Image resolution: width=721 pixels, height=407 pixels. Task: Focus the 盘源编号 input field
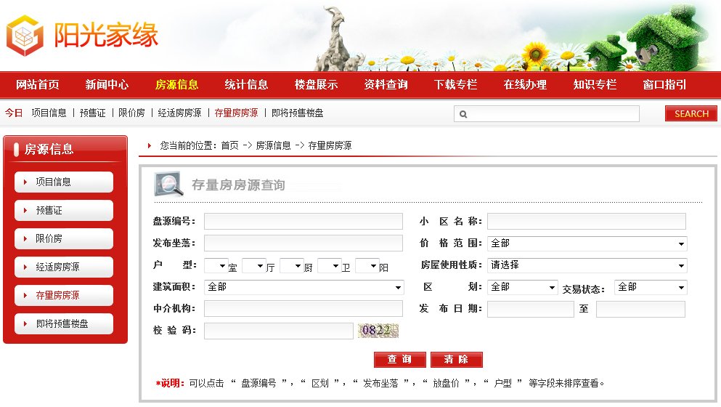click(x=304, y=221)
